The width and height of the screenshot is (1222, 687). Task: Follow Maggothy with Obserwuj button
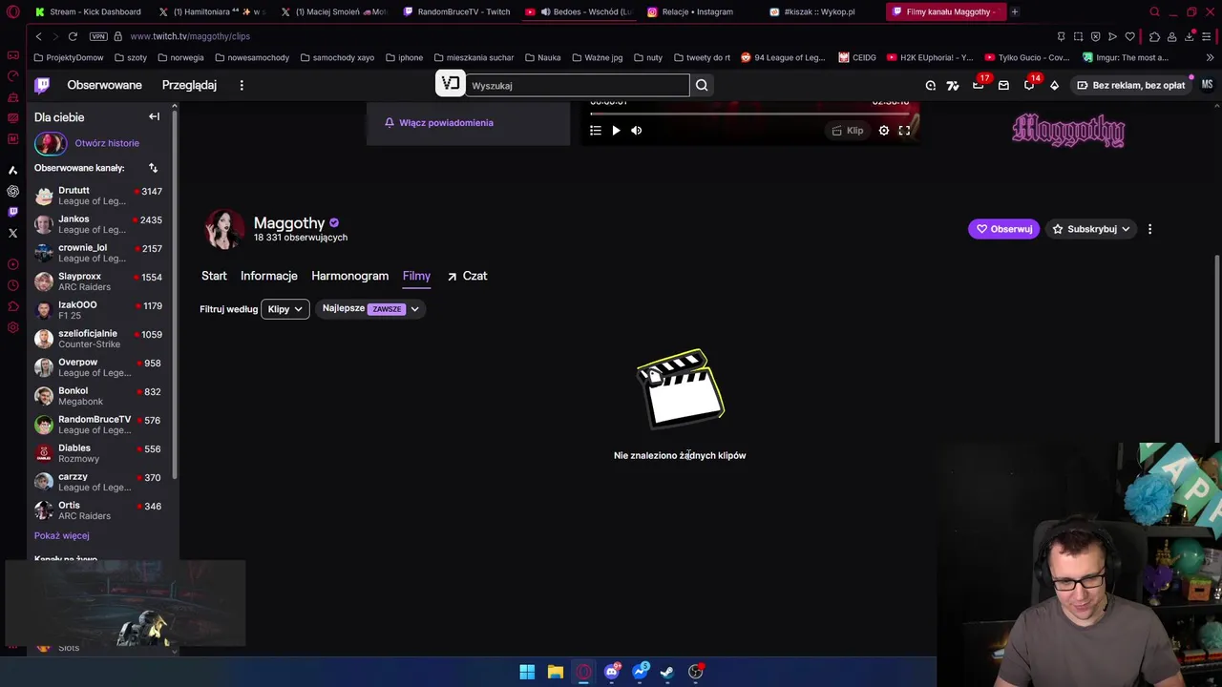click(1003, 229)
